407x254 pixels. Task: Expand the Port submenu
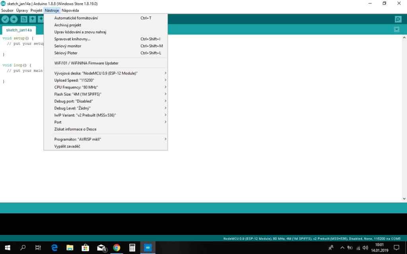click(106, 122)
